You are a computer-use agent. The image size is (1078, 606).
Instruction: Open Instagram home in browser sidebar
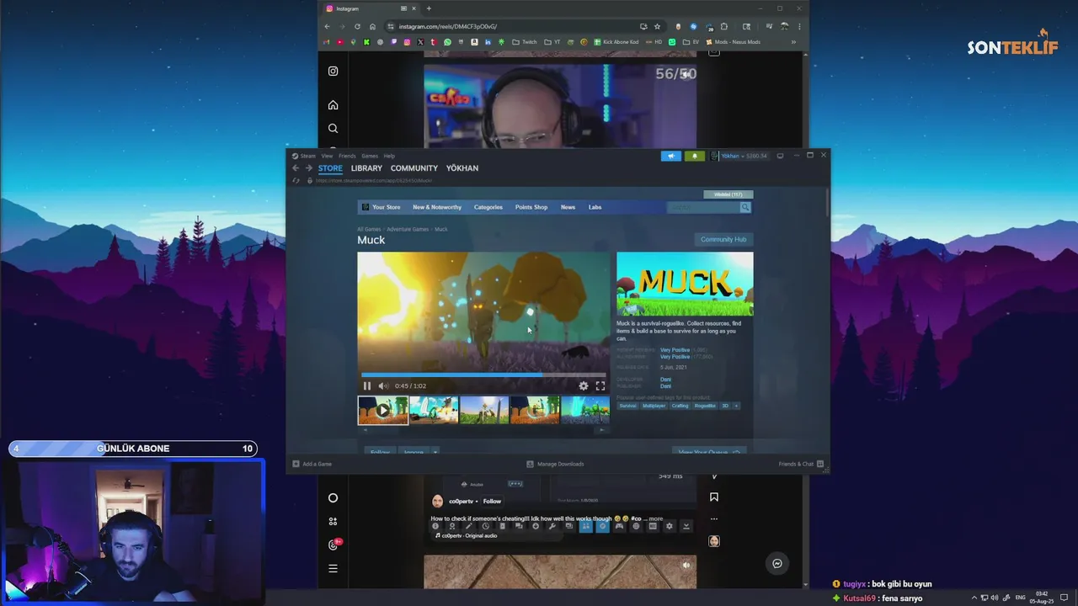[x=333, y=105]
